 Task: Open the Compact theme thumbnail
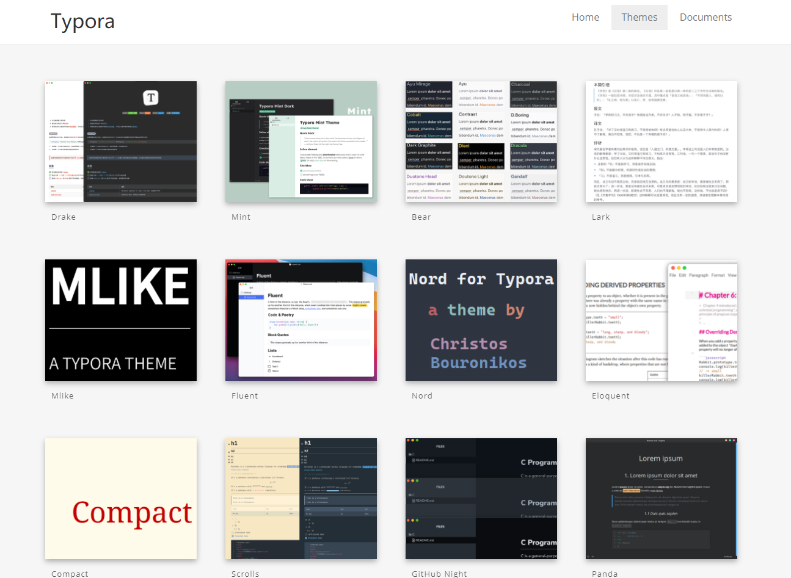(x=121, y=499)
